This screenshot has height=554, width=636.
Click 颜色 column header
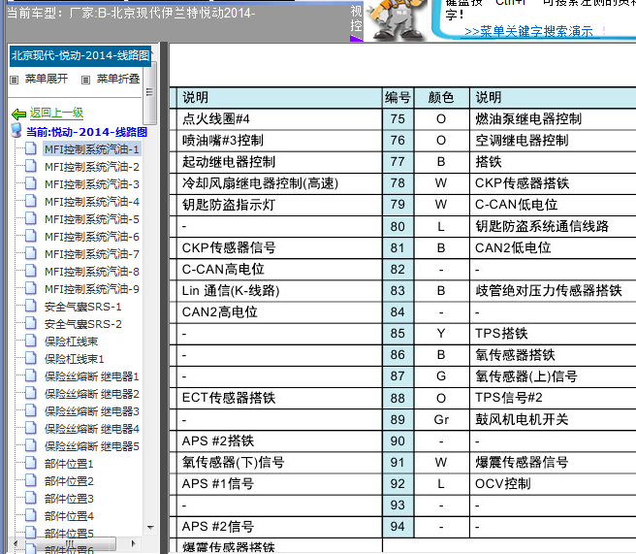[441, 97]
